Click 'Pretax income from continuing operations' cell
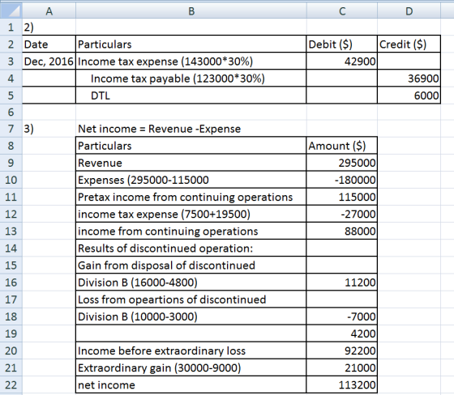The height and width of the screenshot is (395, 454). coord(191,197)
